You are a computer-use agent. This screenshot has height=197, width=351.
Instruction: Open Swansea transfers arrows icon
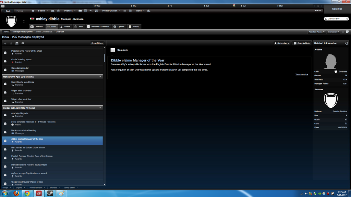(91, 11)
